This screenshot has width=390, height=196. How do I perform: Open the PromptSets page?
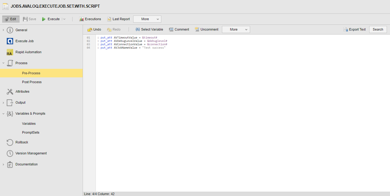31,132
